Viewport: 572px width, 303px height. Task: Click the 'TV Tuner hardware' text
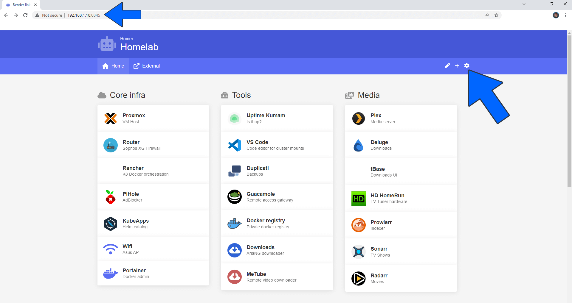coord(389,202)
